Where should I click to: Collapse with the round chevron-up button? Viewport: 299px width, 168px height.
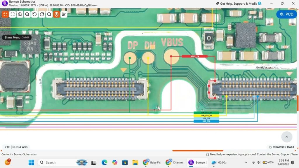[287, 137]
